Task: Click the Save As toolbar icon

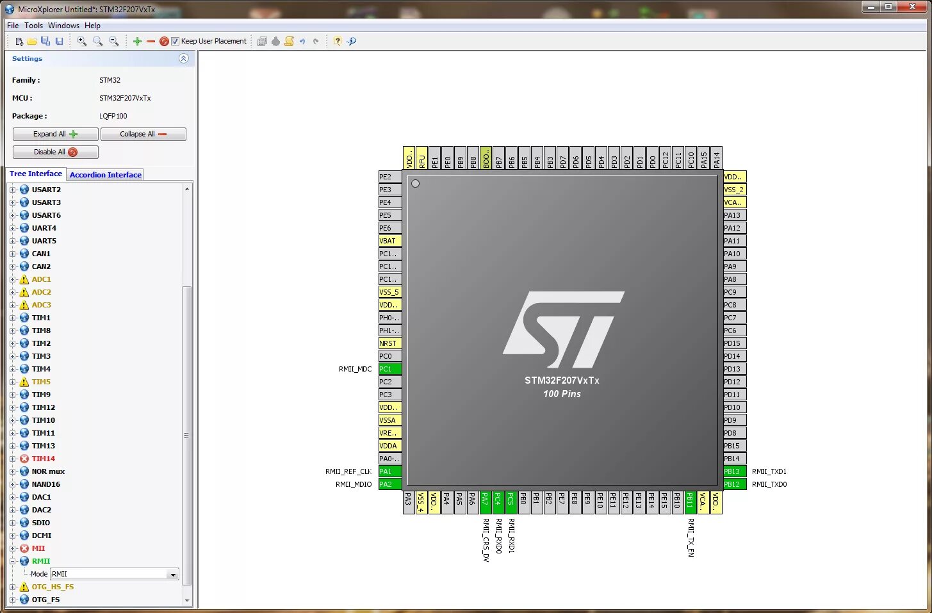Action: click(x=45, y=41)
